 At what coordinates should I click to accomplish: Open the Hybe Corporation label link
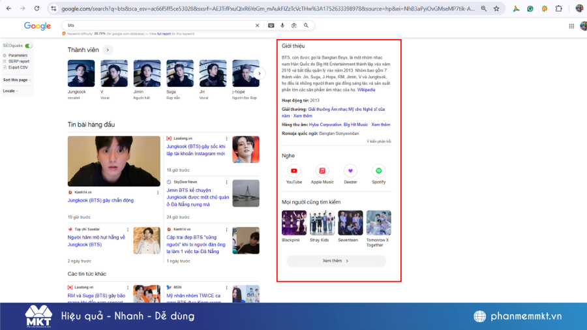pyautogui.click(x=325, y=125)
